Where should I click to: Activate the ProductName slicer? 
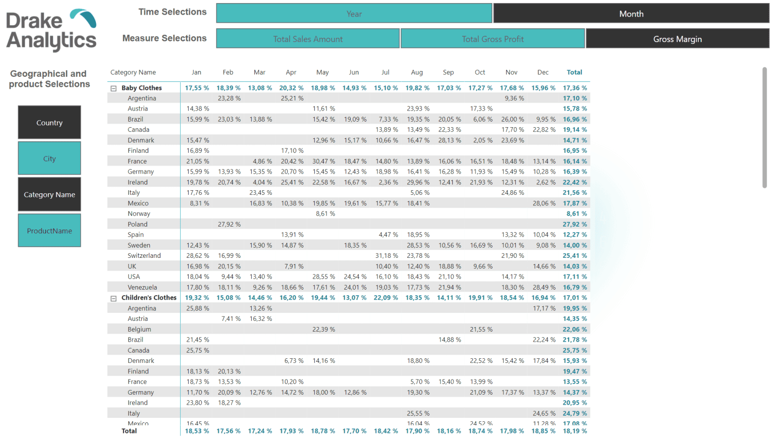(x=49, y=230)
